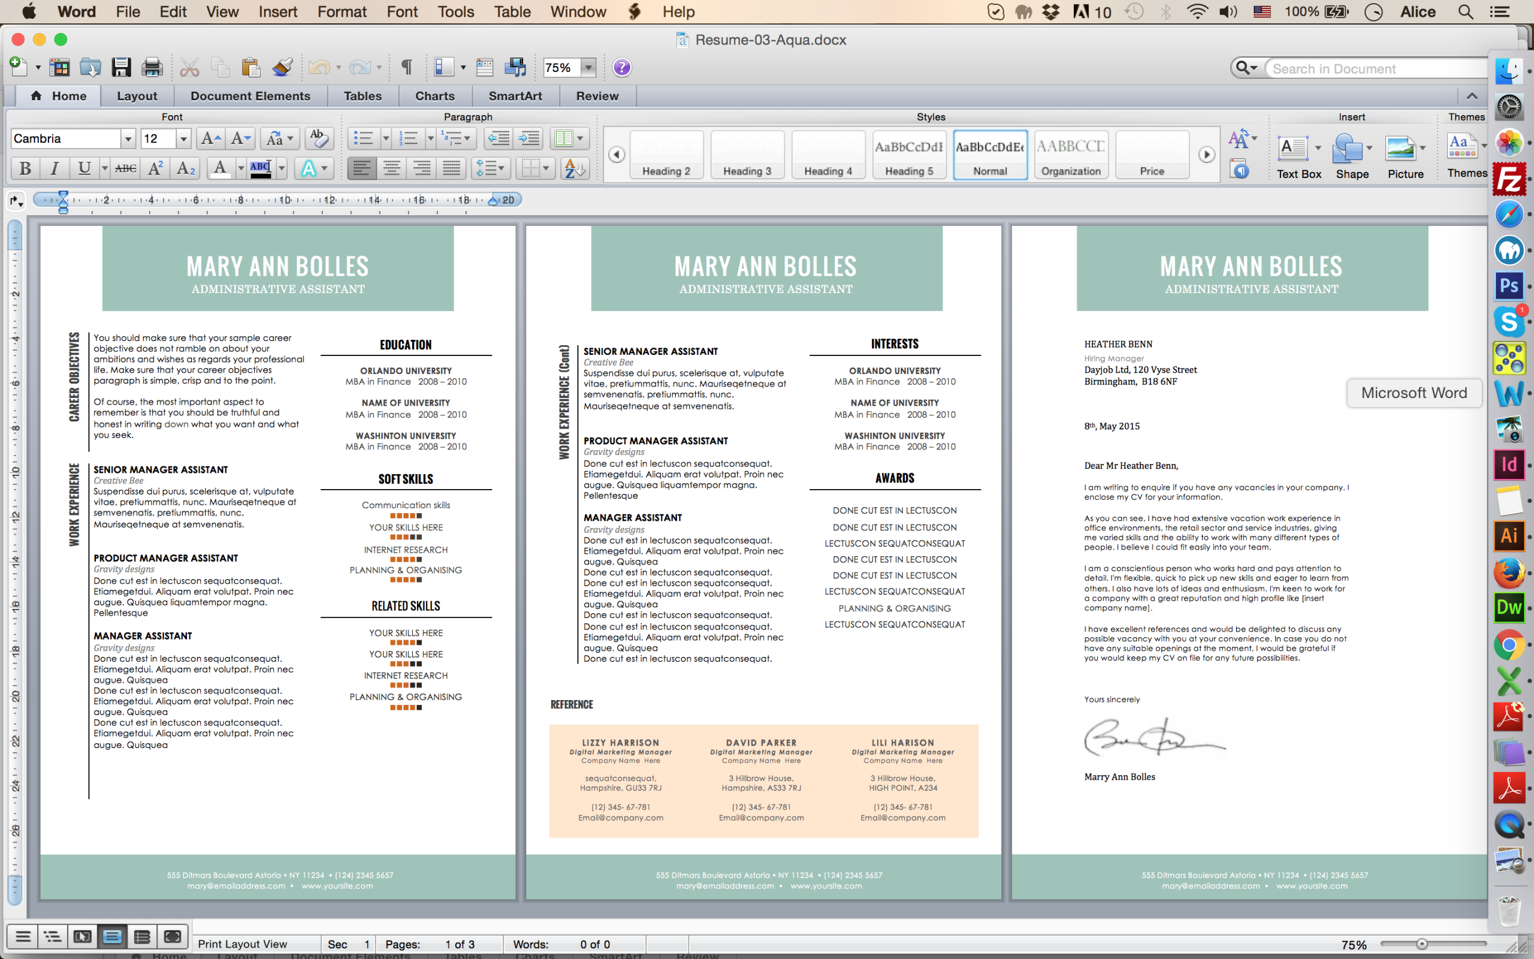Show paragraph marks with pilcrow icon
Viewport: 1534px width, 959px height.
coord(406,67)
